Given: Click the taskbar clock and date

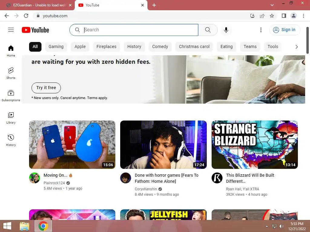Looking at the screenshot, I should [x=297, y=226].
